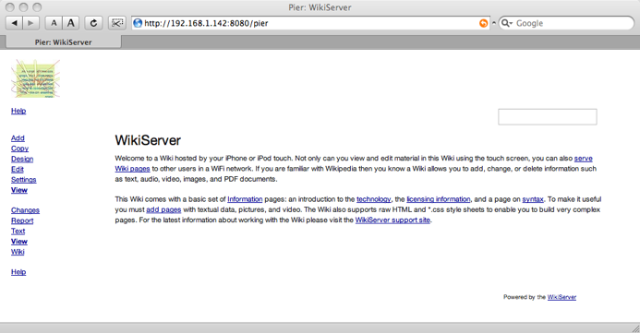Open the Text view link
The image size is (640, 333).
pos(18,232)
